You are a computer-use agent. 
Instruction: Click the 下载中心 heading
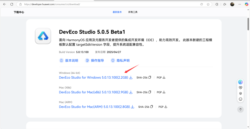(x=19, y=12)
